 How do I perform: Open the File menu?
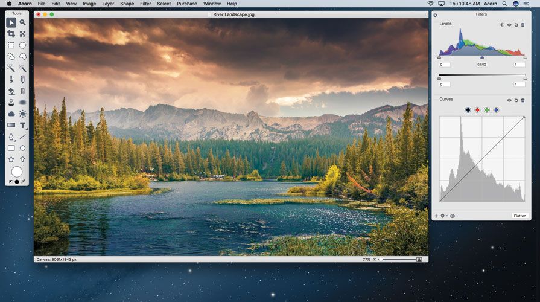pyautogui.click(x=42, y=4)
